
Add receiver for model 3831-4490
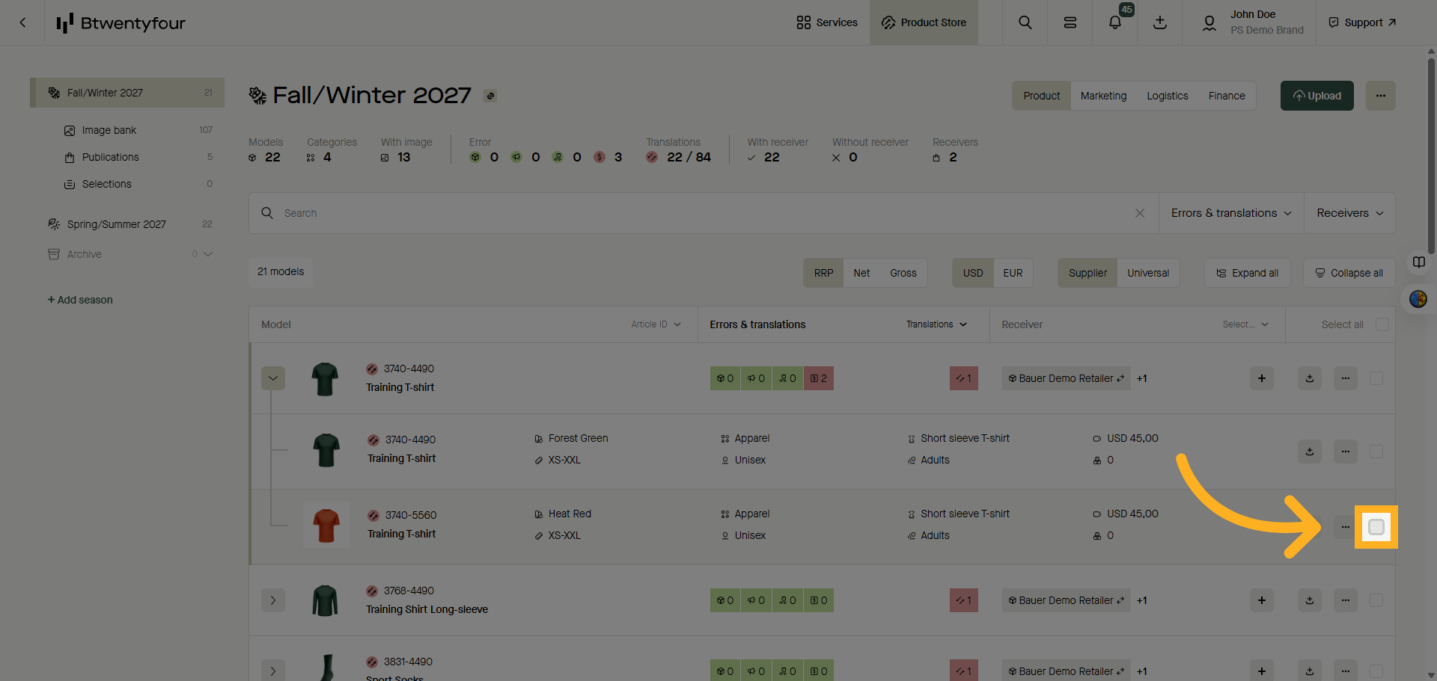point(1262,671)
